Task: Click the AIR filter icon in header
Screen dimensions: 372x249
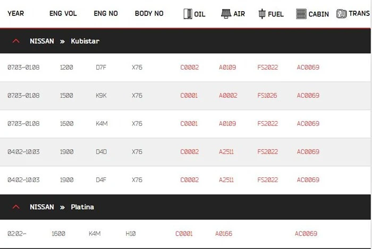Action: point(226,13)
